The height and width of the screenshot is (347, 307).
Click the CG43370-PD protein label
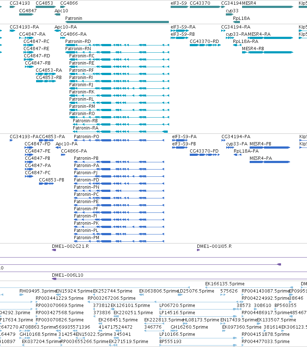pyautogui.click(x=204, y=151)
